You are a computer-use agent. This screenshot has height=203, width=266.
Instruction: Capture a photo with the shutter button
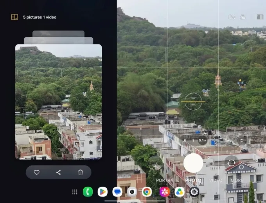193,163
